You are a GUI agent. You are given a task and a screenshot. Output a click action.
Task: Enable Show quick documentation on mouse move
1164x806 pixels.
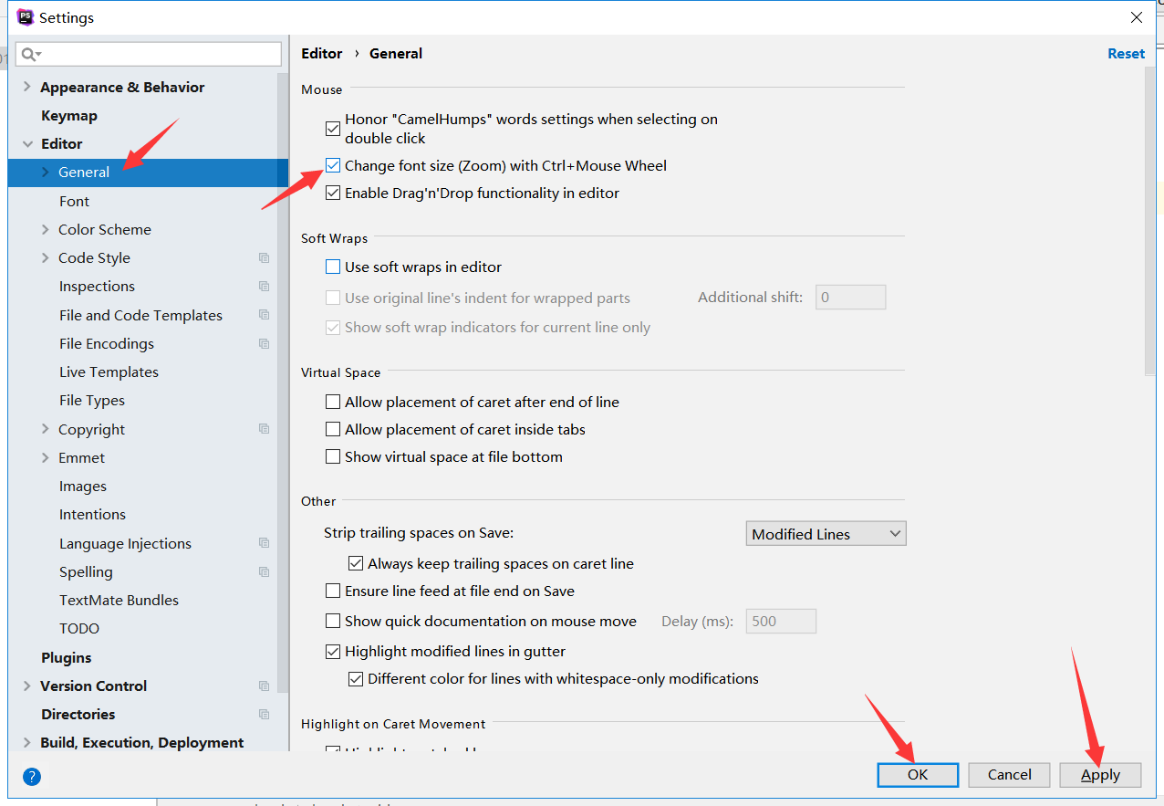coord(333,622)
